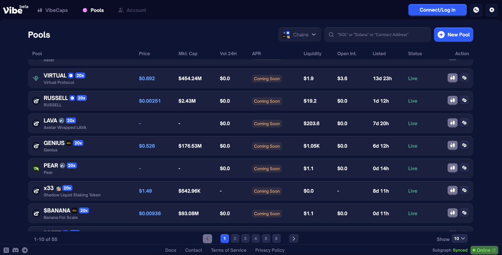Open the Docs footer link
The height and width of the screenshot is (255, 502).
(x=171, y=250)
